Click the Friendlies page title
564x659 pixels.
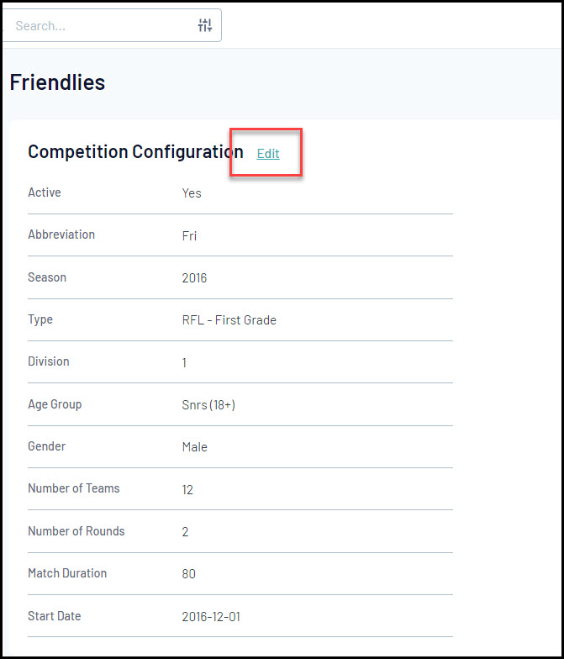coord(57,82)
